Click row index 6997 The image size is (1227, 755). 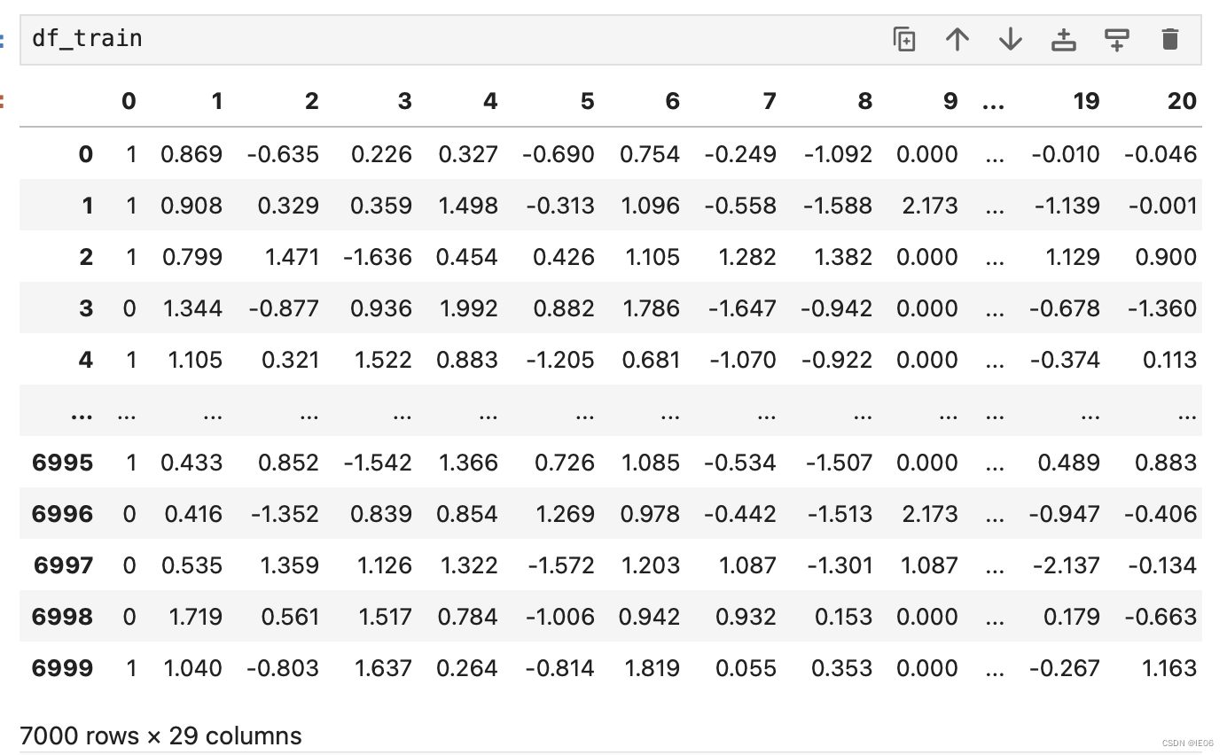pyautogui.click(x=63, y=565)
